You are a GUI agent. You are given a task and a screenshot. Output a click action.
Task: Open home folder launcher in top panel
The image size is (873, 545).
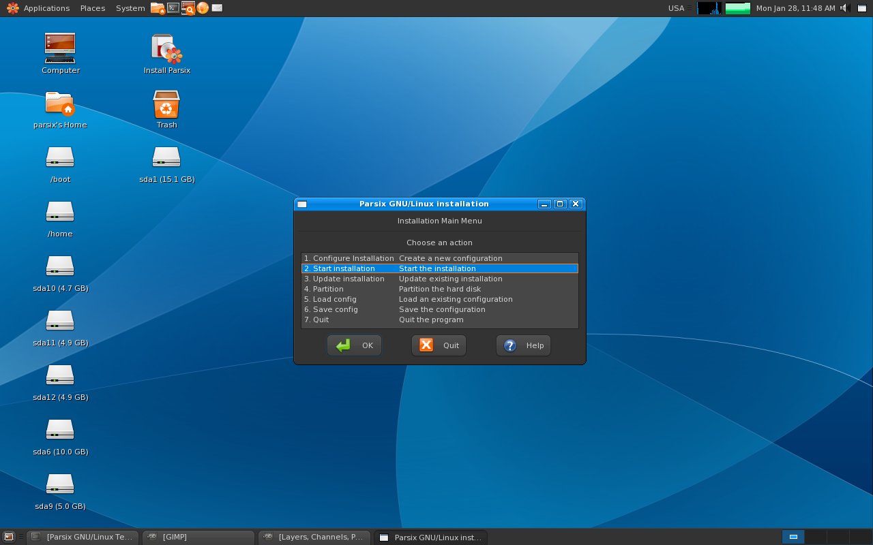[158, 8]
